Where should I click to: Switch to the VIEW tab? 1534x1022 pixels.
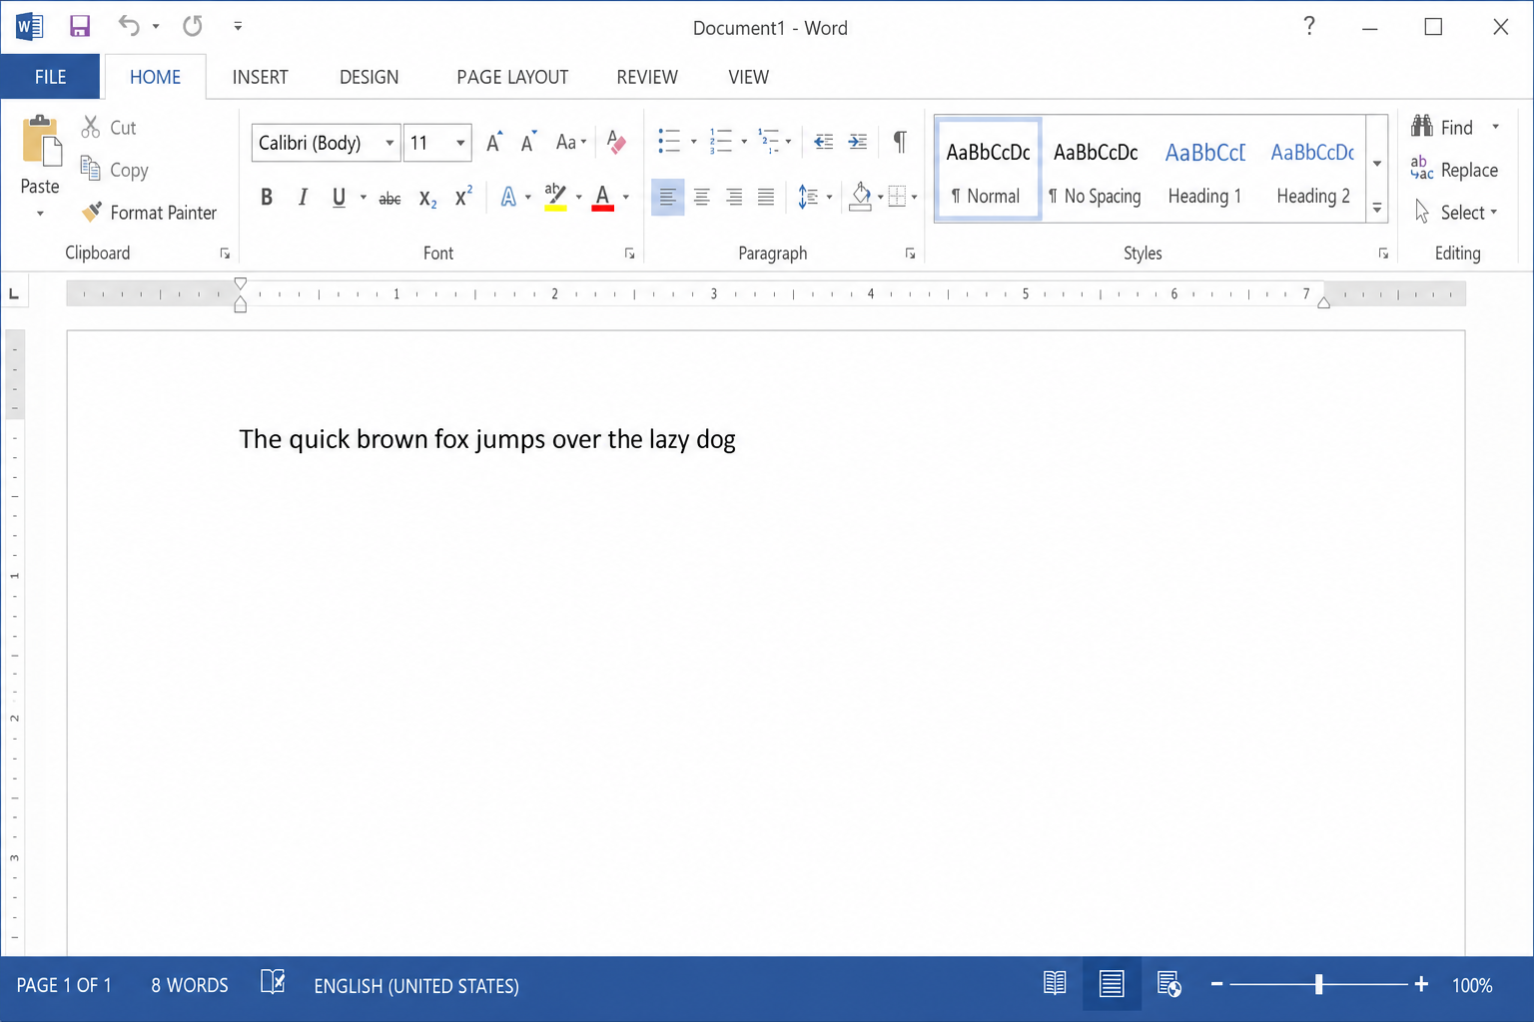748,77
